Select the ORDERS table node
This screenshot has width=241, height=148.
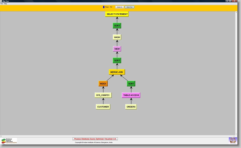[131, 107]
